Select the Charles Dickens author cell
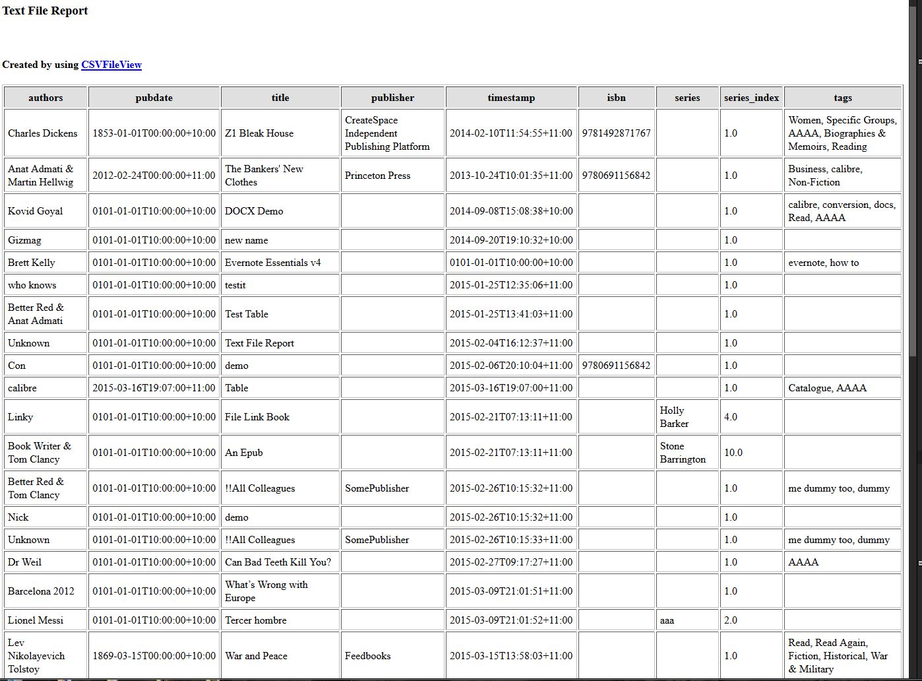Screen dimensions: 922x681 pyautogui.click(x=46, y=133)
